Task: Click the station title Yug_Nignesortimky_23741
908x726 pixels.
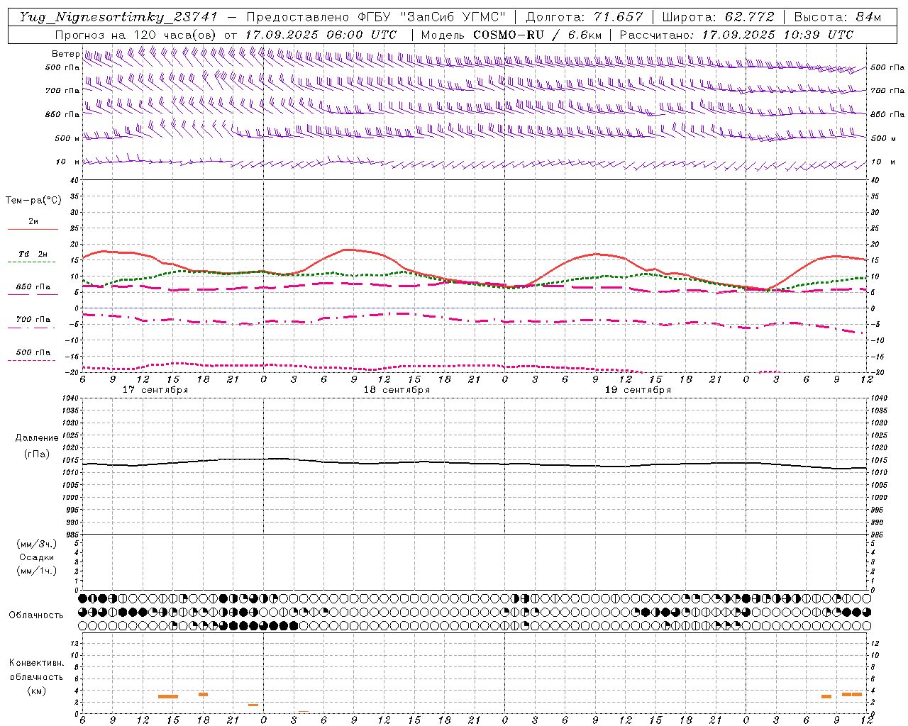Action: point(118,17)
